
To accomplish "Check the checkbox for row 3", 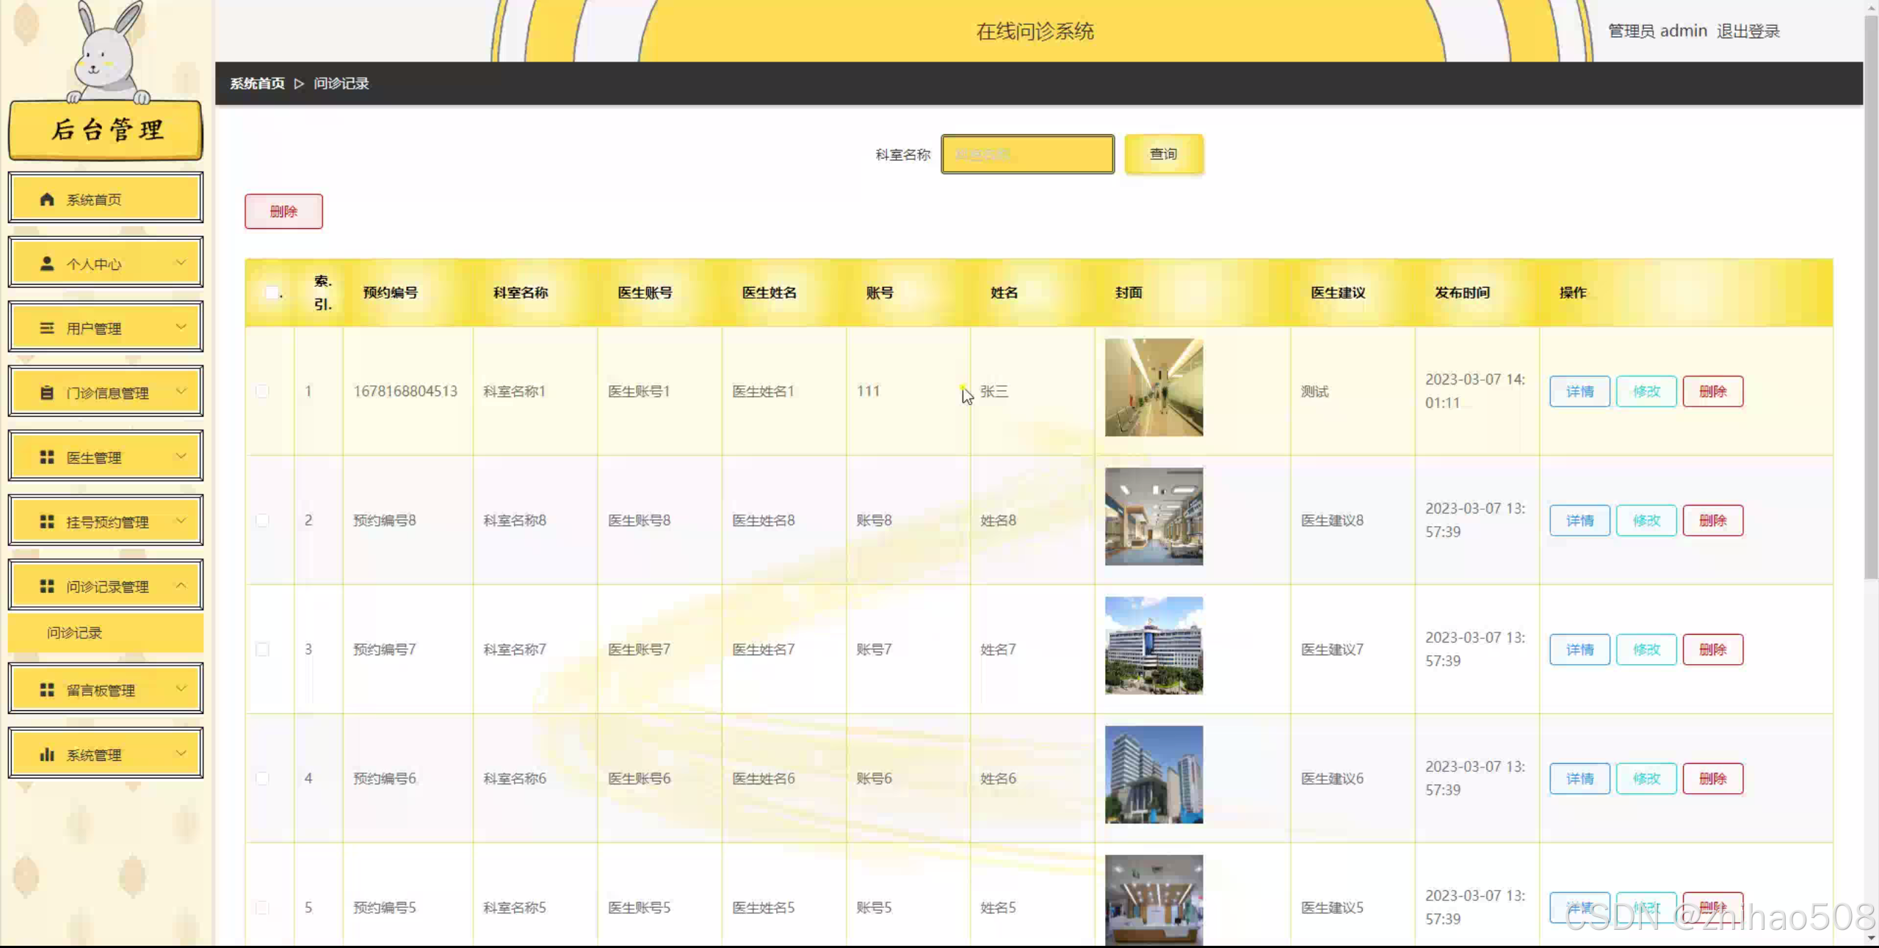I will [x=262, y=649].
